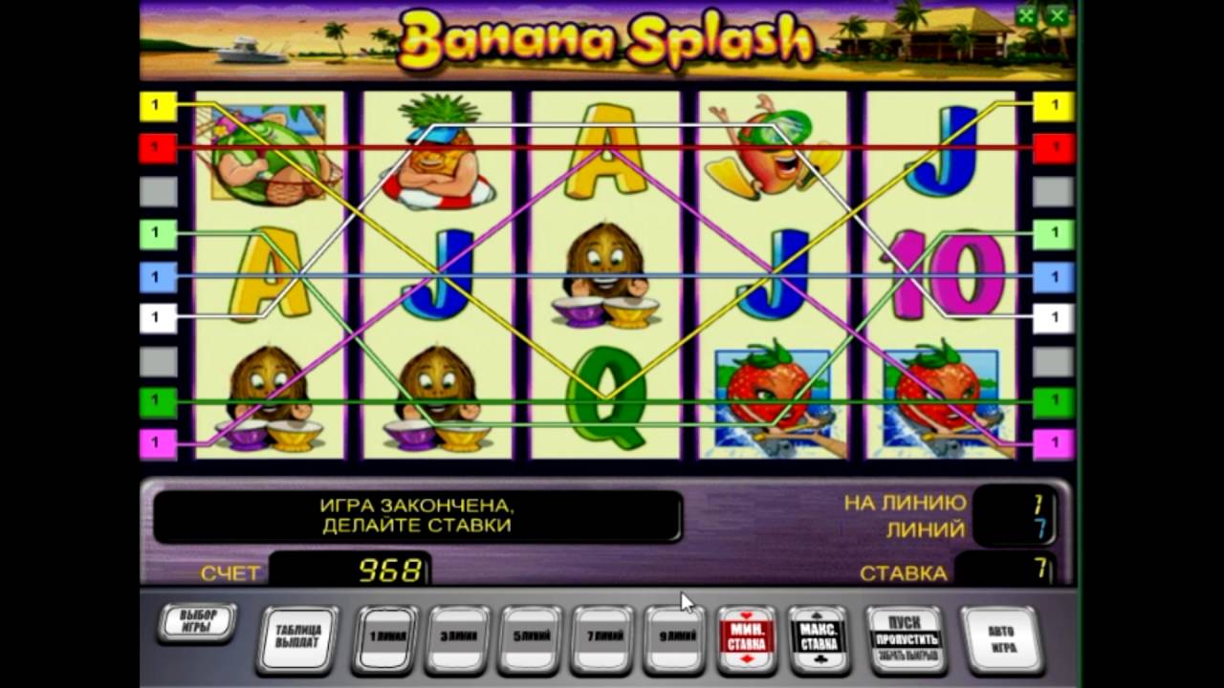The height and width of the screenshot is (688, 1224).
Task: Start a spin with the Пуск button
Action: click(x=905, y=638)
